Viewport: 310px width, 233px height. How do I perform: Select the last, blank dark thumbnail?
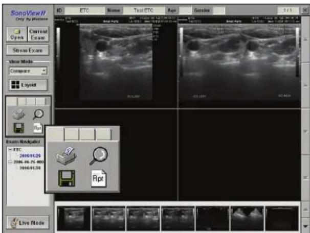282,218
